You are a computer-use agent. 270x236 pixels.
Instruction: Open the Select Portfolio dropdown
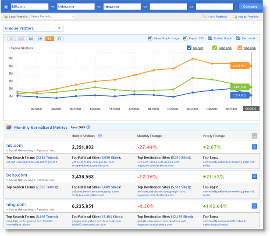point(52,16)
